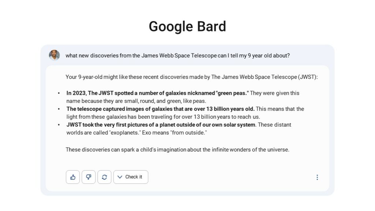Image resolution: width=375 pixels, height=211 pixels.
Task: Give negative feedback on Bard's response
Action: click(x=89, y=177)
